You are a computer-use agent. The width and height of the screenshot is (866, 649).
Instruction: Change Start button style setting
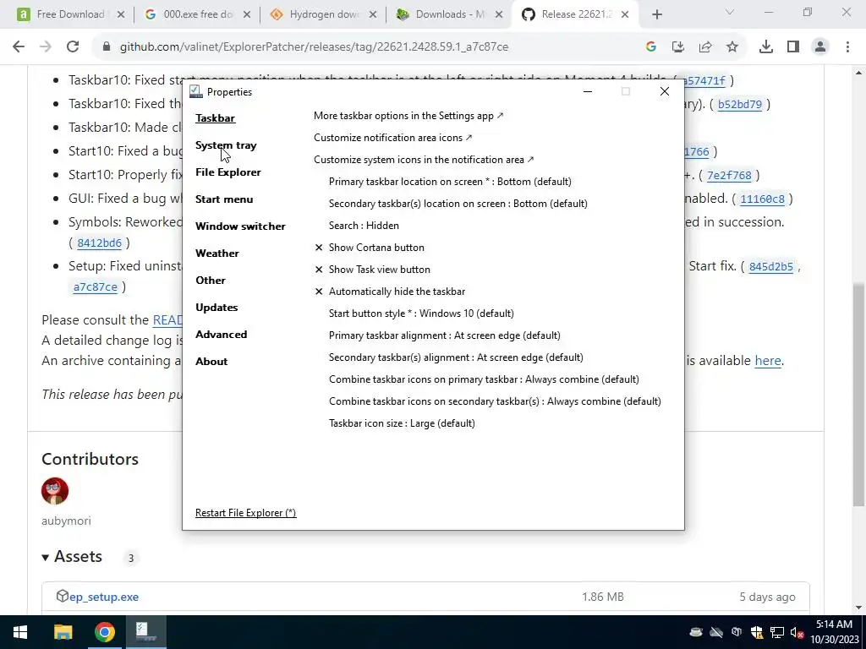tap(421, 314)
